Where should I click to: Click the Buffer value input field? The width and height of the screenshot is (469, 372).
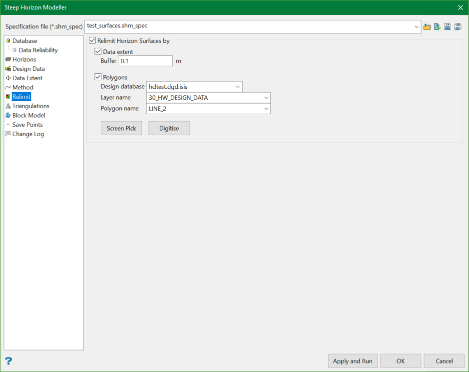[x=145, y=61]
